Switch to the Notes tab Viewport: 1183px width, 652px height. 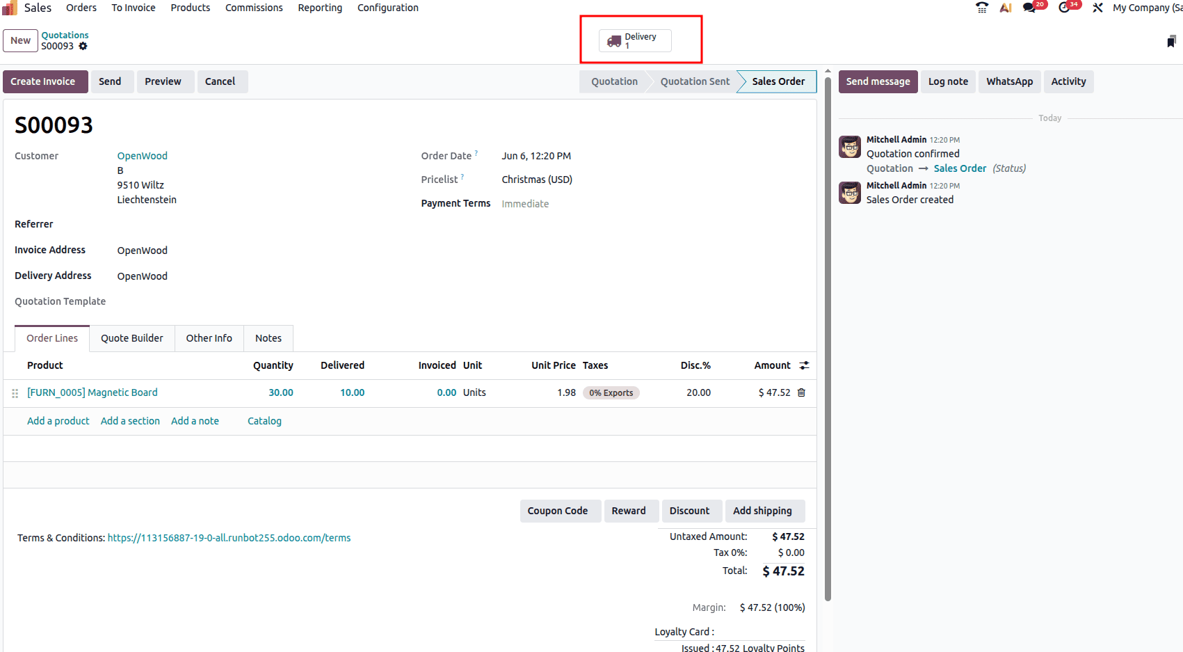(x=268, y=338)
